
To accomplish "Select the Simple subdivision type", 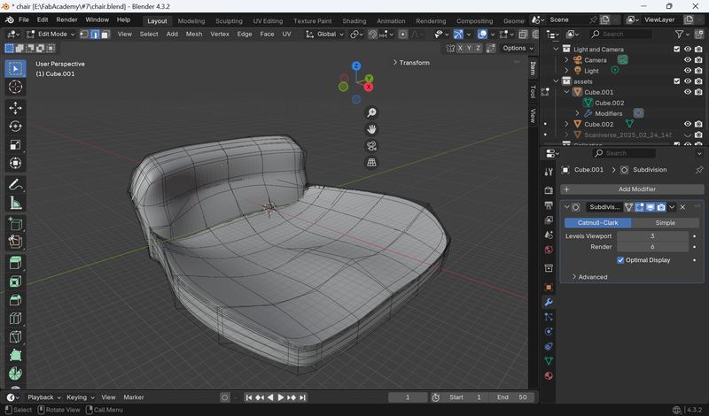I will click(x=666, y=223).
